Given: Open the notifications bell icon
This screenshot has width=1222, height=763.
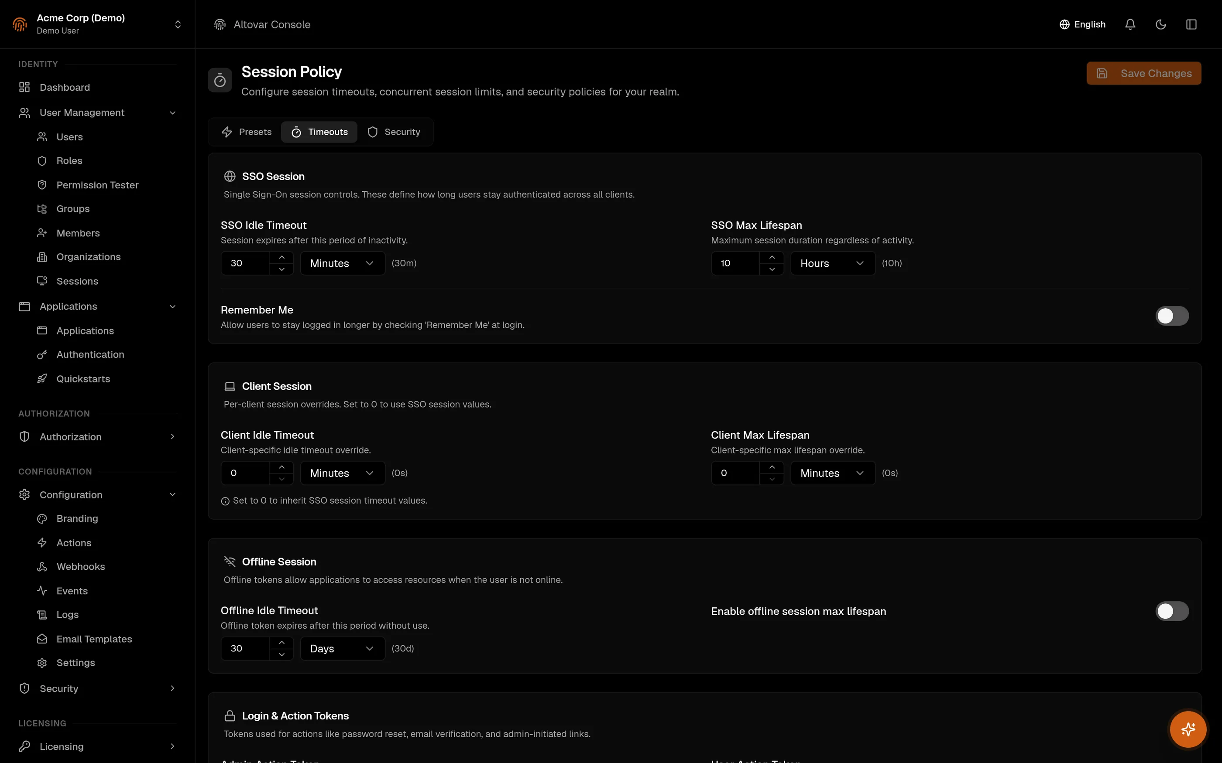Looking at the screenshot, I should tap(1130, 24).
